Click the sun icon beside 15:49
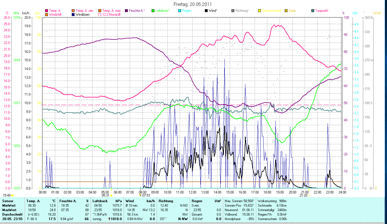 click(13, 195)
